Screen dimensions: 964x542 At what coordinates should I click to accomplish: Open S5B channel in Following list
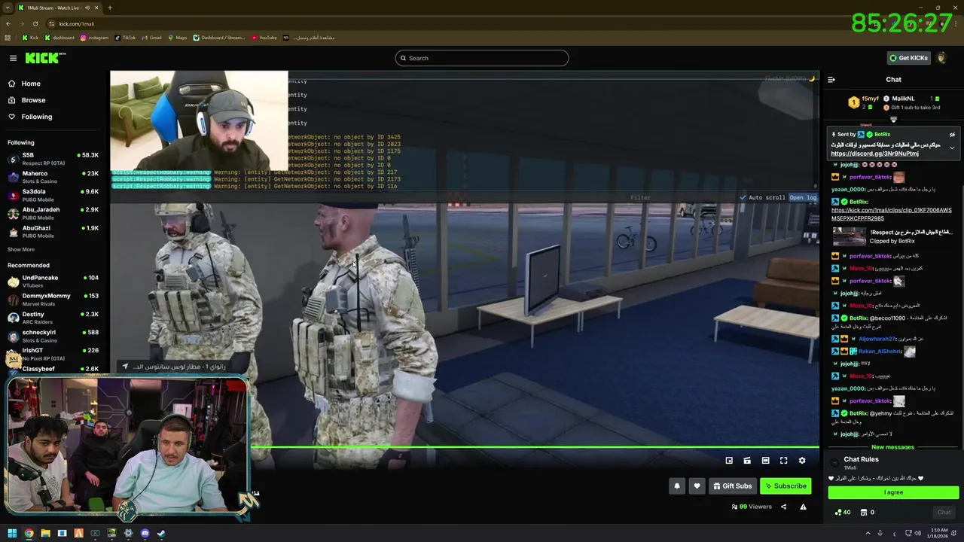point(53,159)
